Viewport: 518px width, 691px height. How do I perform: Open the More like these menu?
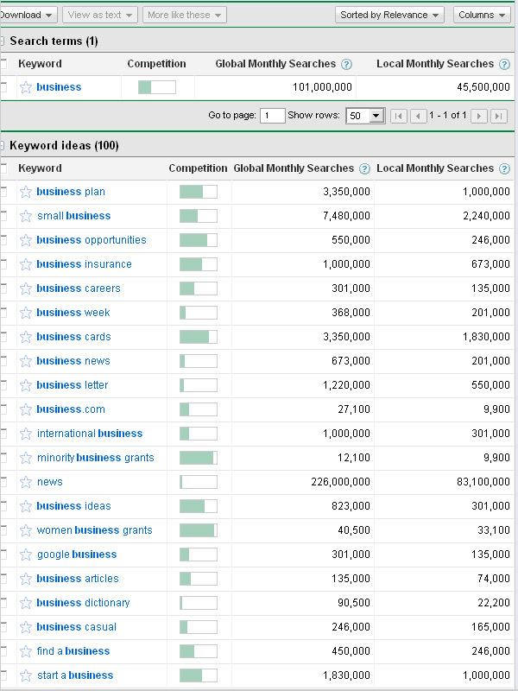point(184,14)
